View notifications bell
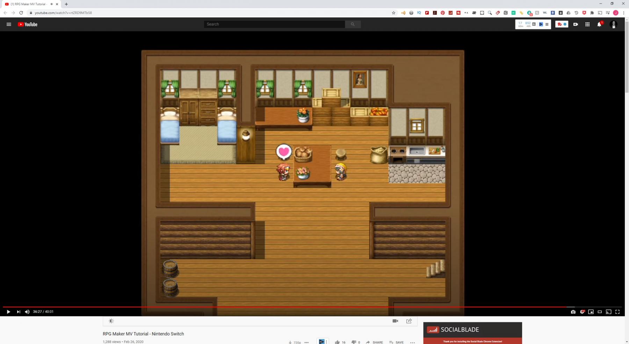The height and width of the screenshot is (344, 629). (x=599, y=24)
